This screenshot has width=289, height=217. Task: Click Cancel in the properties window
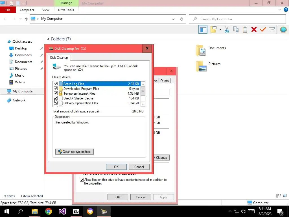[141, 197]
